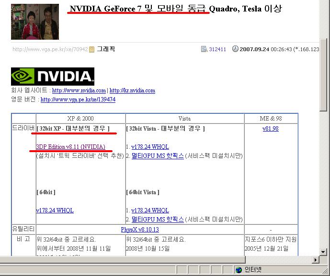This screenshot has width=330, height=276.
Task: Click the [ 32bit Vista - 대부분의 경우 ] heading
Action: 165,129
